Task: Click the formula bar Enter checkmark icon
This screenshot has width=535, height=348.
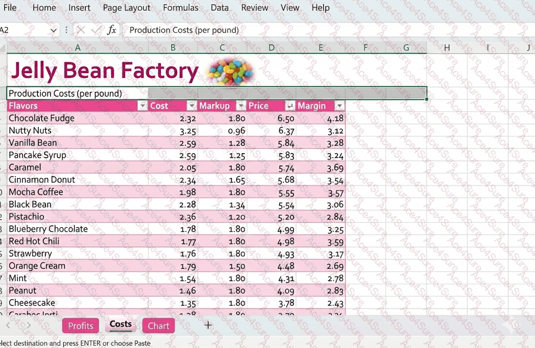Action: point(96,30)
